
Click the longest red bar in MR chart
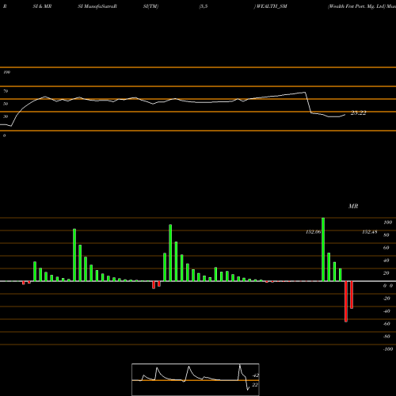(x=346, y=302)
